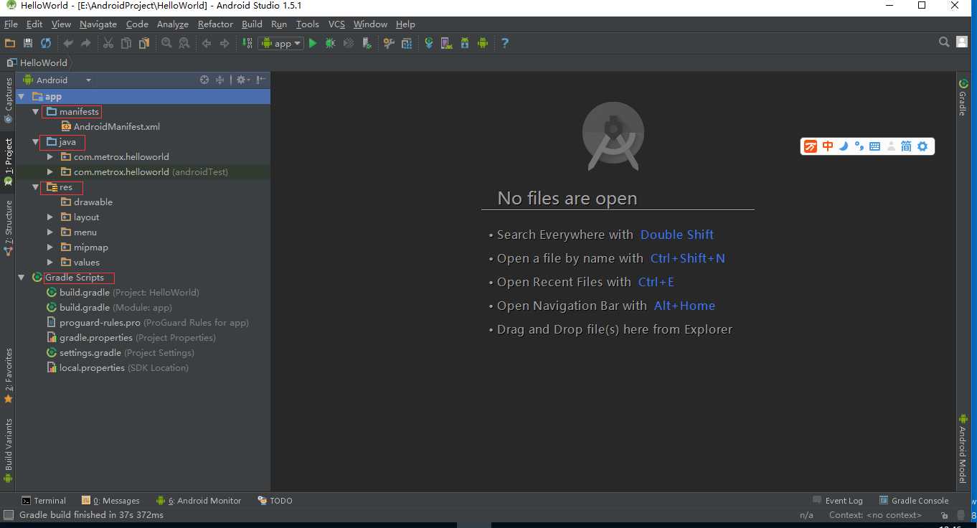This screenshot has width=977, height=528.
Task: Click the Redo arrow icon
Action: (86, 43)
